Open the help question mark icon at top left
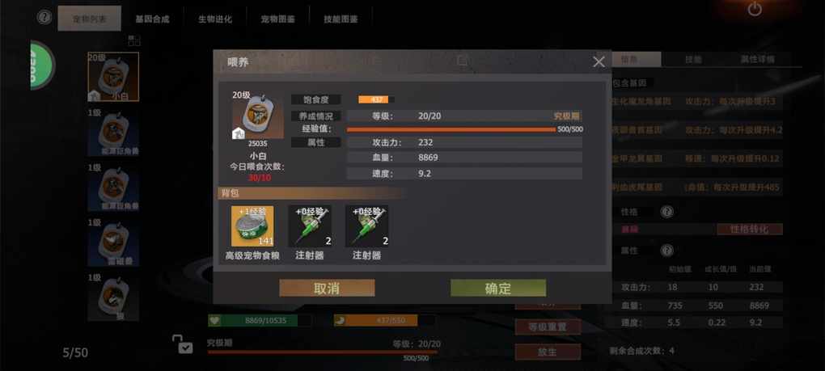The image size is (825, 371). pyautogui.click(x=44, y=17)
